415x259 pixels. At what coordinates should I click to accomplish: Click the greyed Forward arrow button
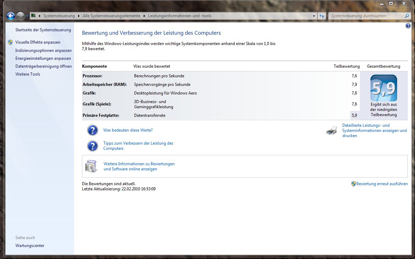[20, 16]
